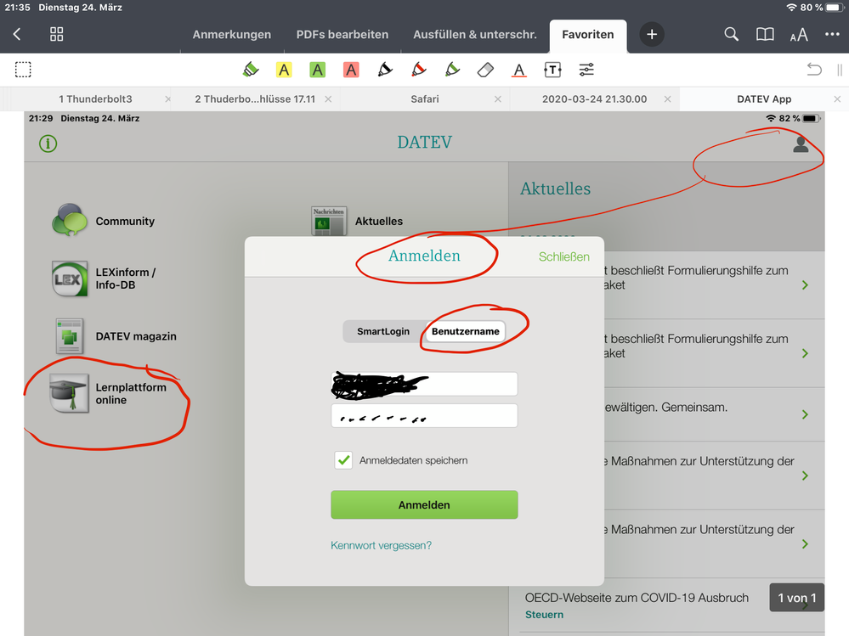Open the 2 Thuderbo...hlüsse 17.11 tab
The image size is (849, 636).
tap(255, 99)
